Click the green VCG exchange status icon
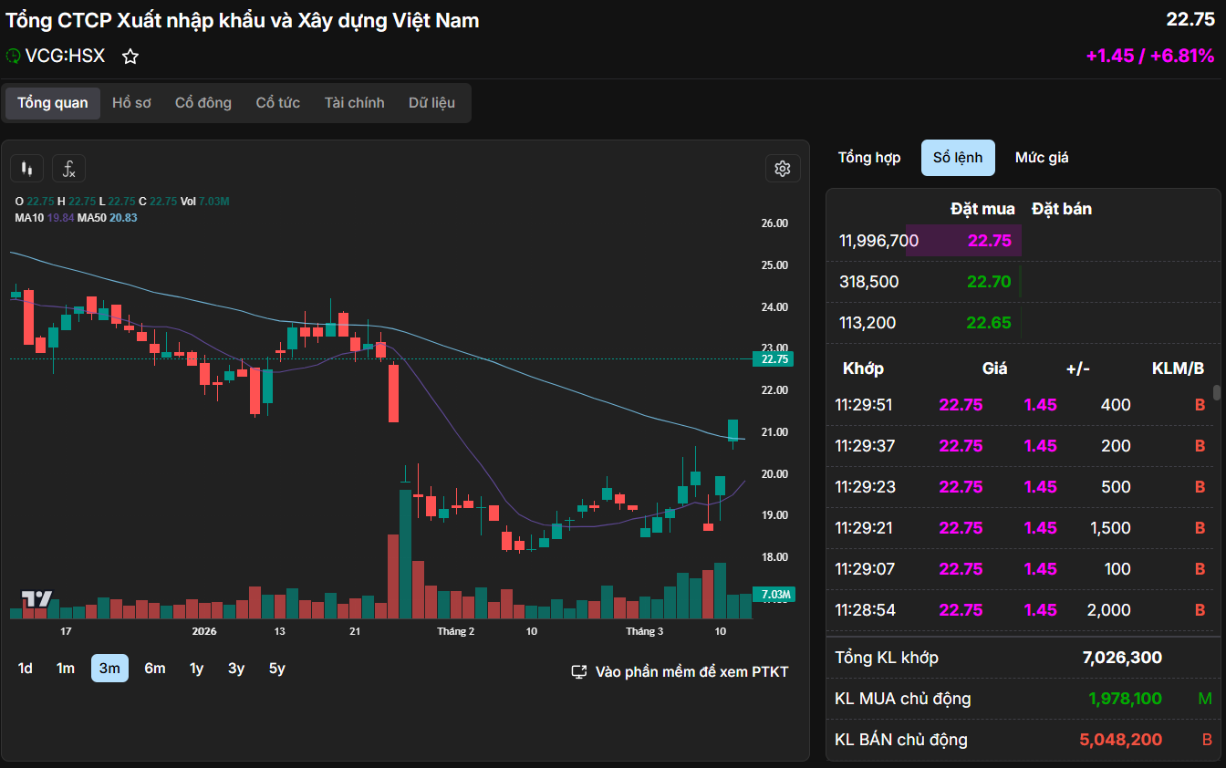This screenshot has width=1226, height=768. click(13, 57)
